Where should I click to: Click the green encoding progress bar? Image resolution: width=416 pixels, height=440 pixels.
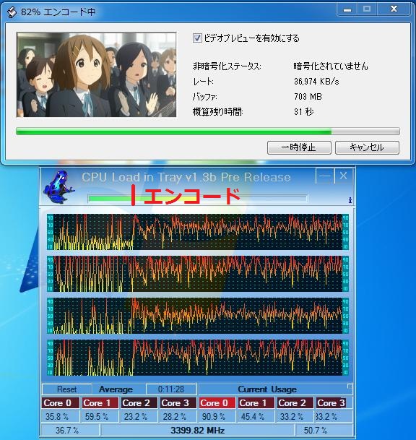click(207, 131)
